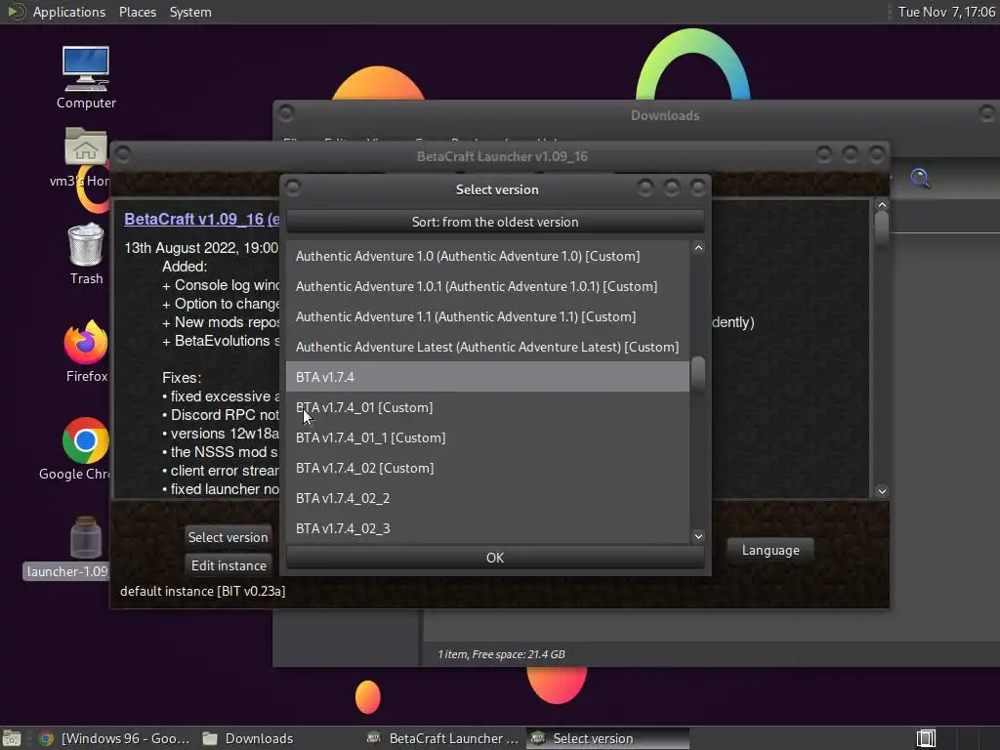Confirm selection with the OK button
The image size is (1000, 750).
[x=495, y=558]
